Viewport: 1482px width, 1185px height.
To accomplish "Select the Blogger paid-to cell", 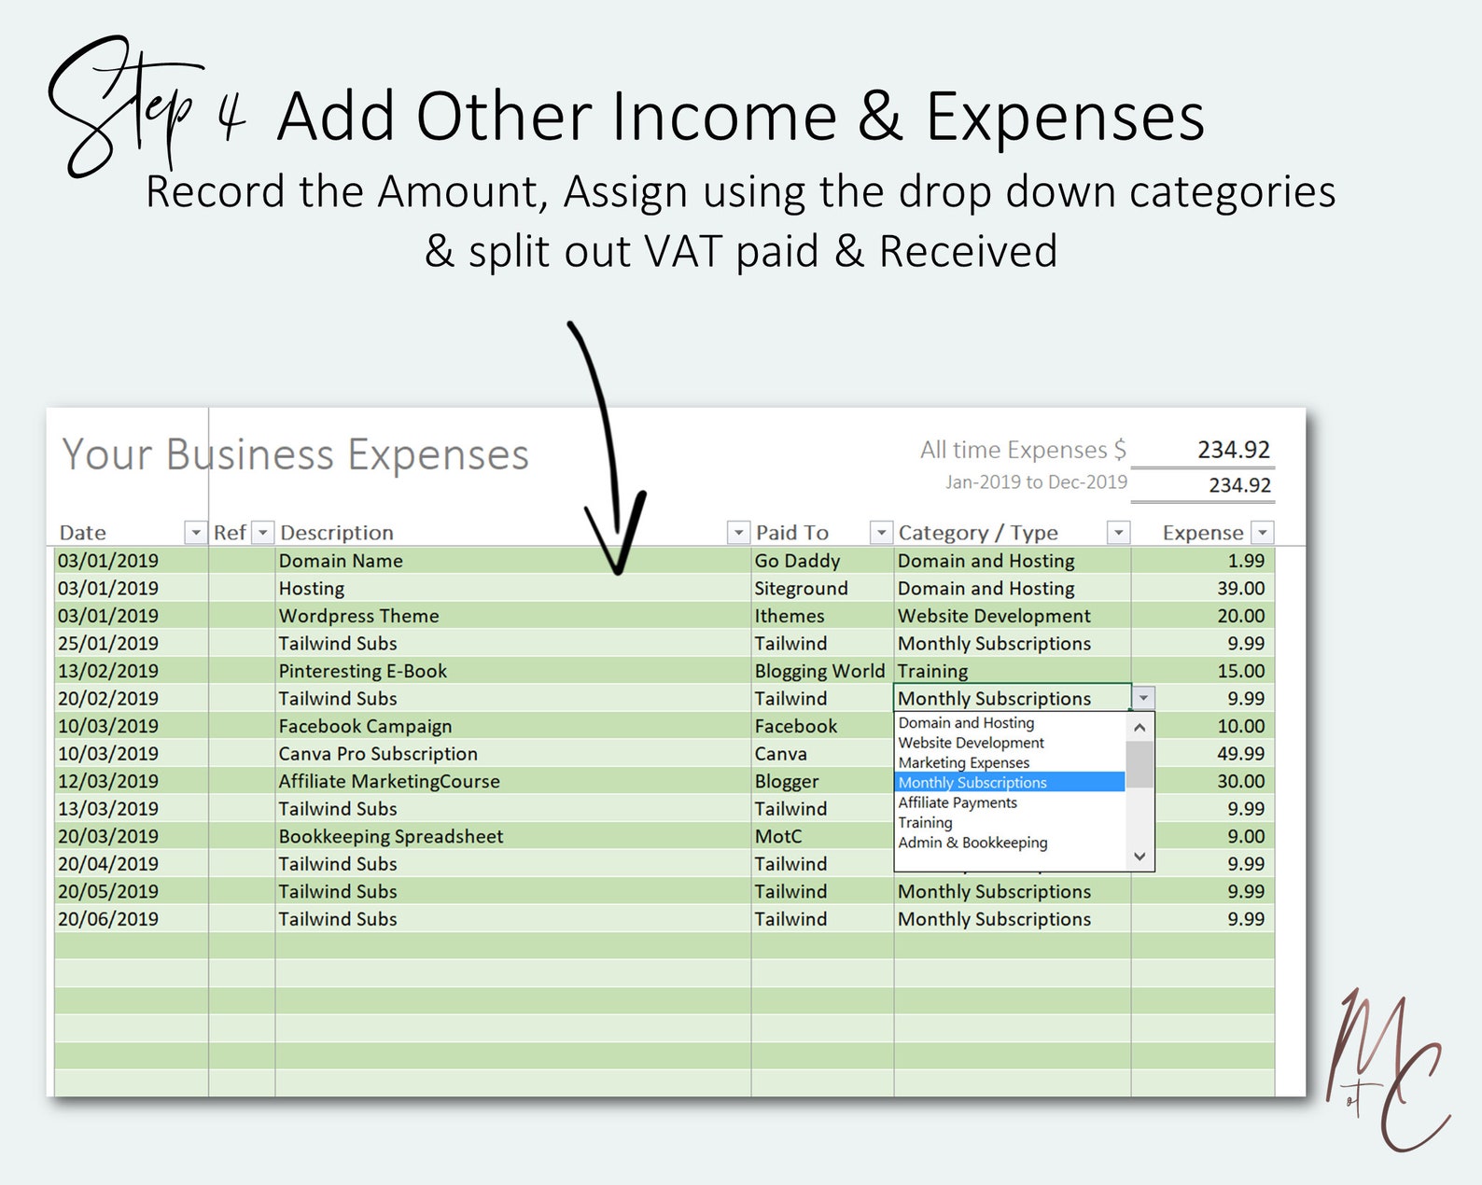I will [822, 781].
